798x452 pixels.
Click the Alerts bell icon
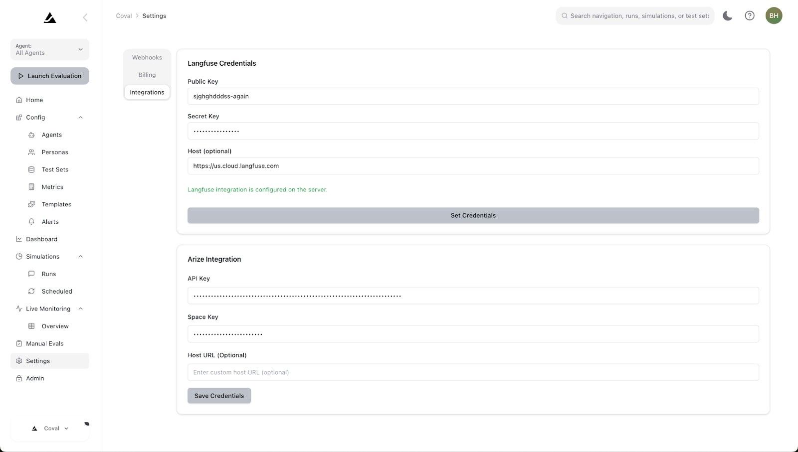coord(31,222)
